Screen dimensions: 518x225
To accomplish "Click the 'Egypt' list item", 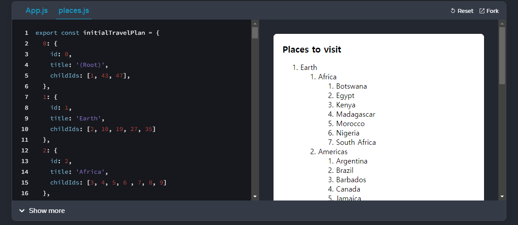I will (345, 95).
